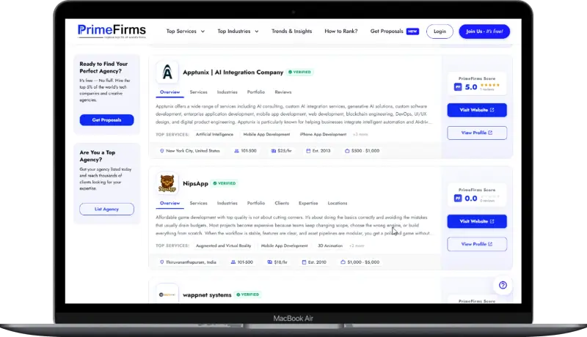Click Artificial Intelligence service tag
This screenshot has height=337, width=587.
[214, 135]
